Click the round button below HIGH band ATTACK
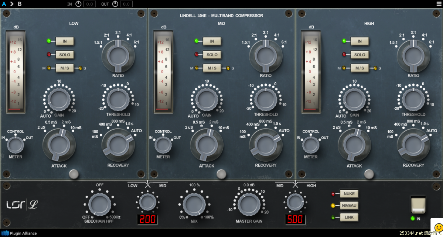Screen dimensions: 443x237 coord(369,174)
